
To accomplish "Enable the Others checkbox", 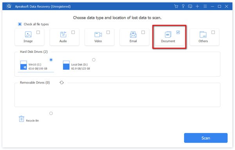I will pos(213,32).
